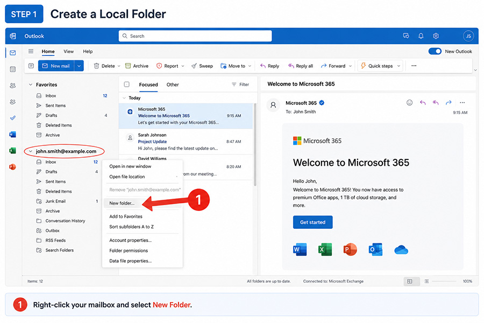Open the settings gear icon
Screen dimensions: 484x323
pyautogui.click(x=436, y=36)
